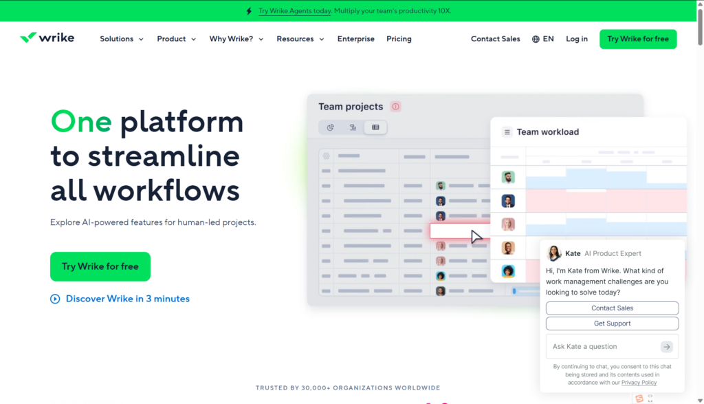Image resolution: width=704 pixels, height=404 pixels.
Task: Open the Privacy Policy link in chat
Action: (639, 383)
